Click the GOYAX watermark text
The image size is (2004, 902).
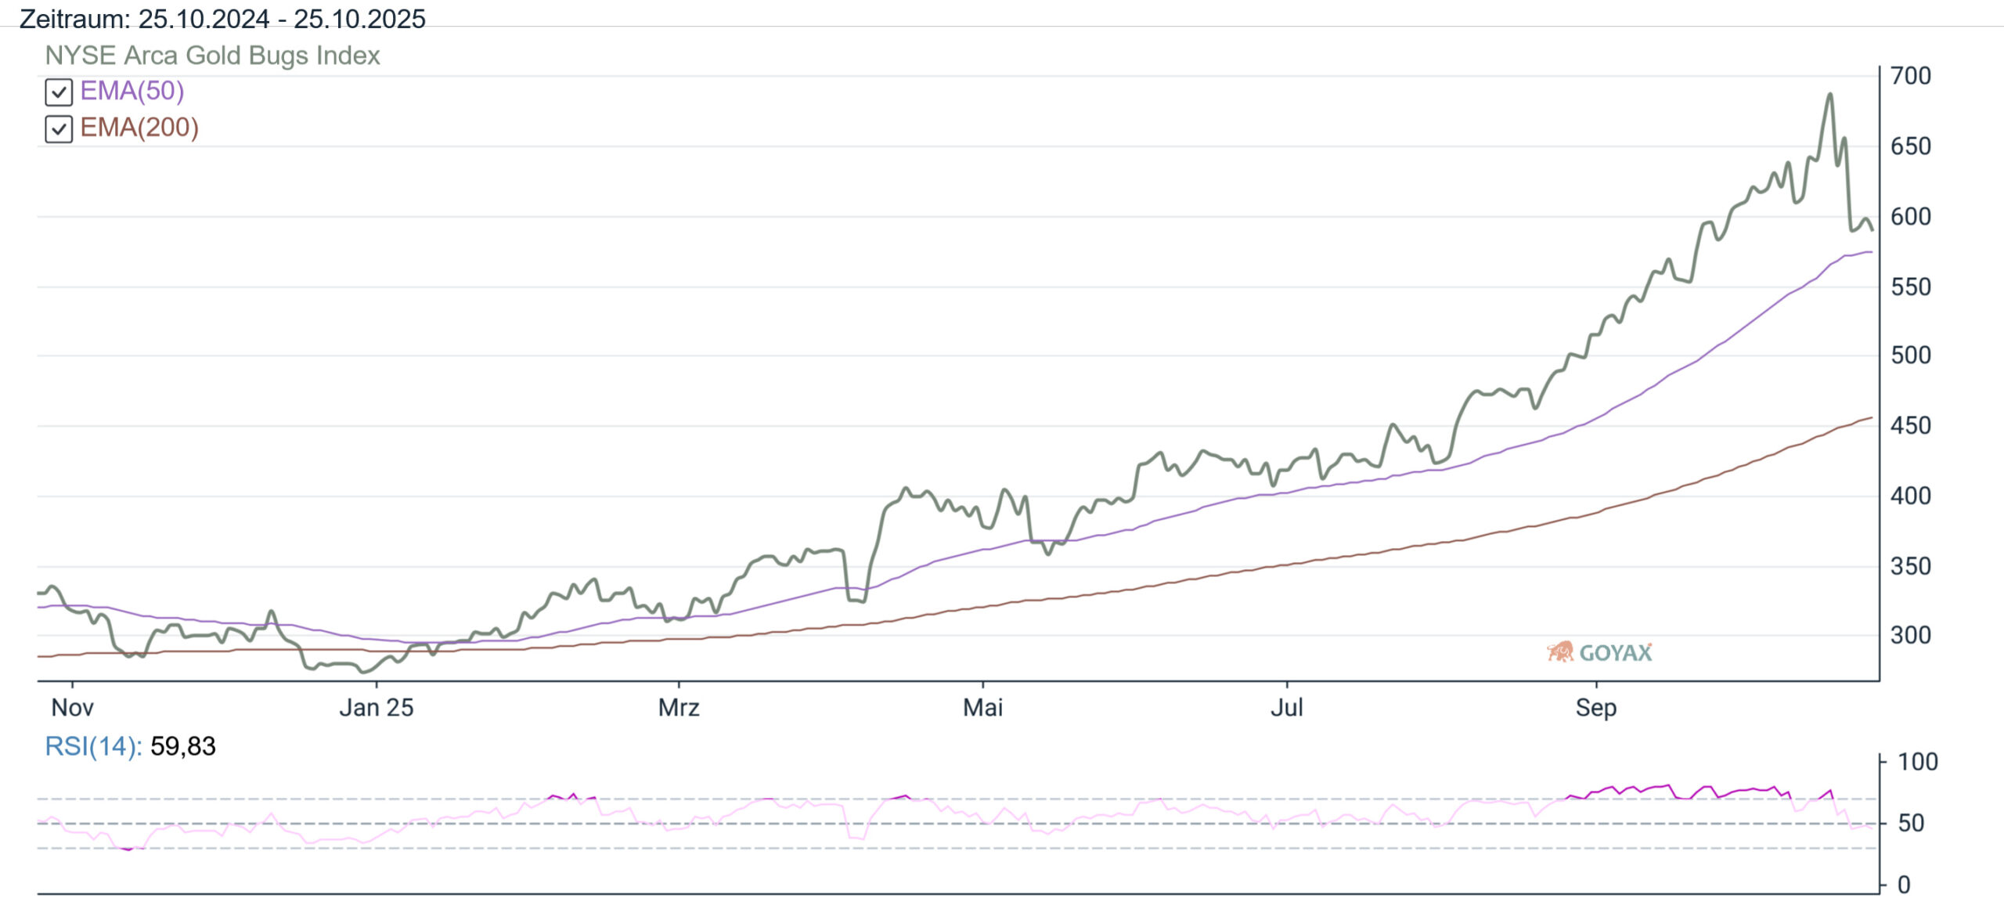click(1615, 653)
